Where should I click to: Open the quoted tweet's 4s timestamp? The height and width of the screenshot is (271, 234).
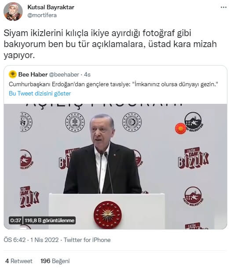(x=87, y=74)
